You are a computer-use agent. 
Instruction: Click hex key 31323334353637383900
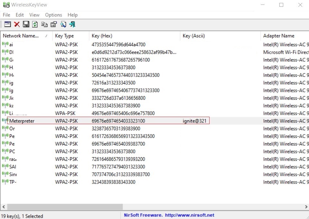click(x=116, y=105)
